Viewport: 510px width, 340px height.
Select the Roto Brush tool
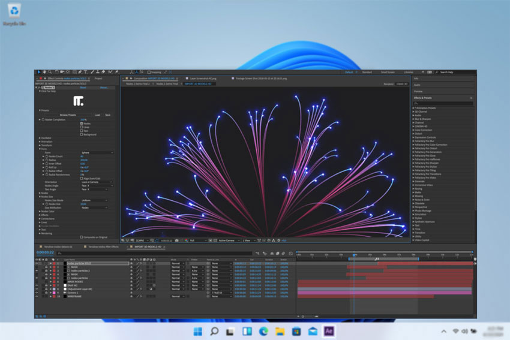coord(110,72)
